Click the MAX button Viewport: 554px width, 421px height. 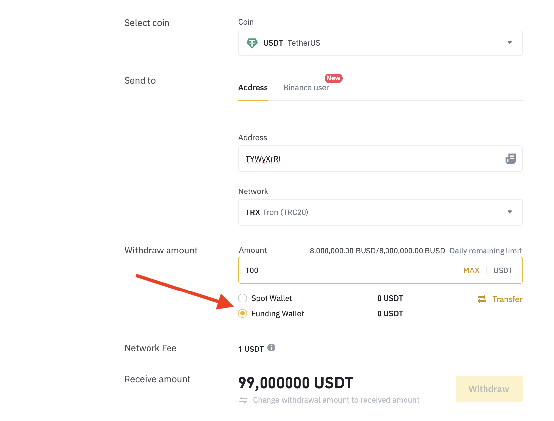(471, 270)
